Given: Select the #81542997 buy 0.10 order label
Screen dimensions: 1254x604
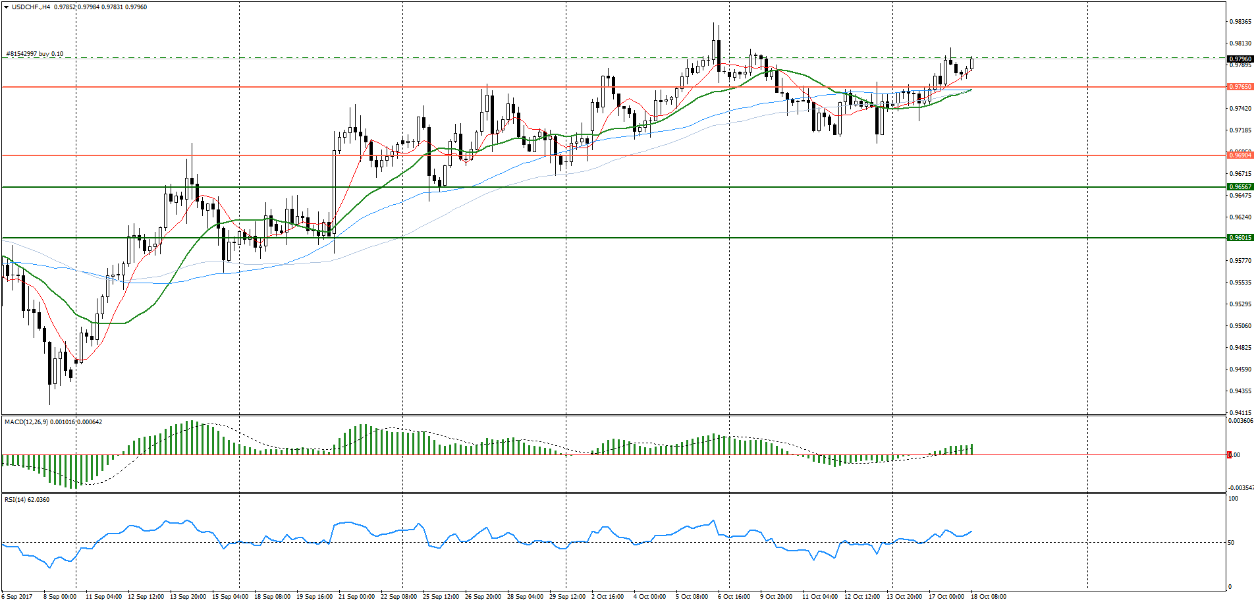Looking at the screenshot, I should 36,54.
